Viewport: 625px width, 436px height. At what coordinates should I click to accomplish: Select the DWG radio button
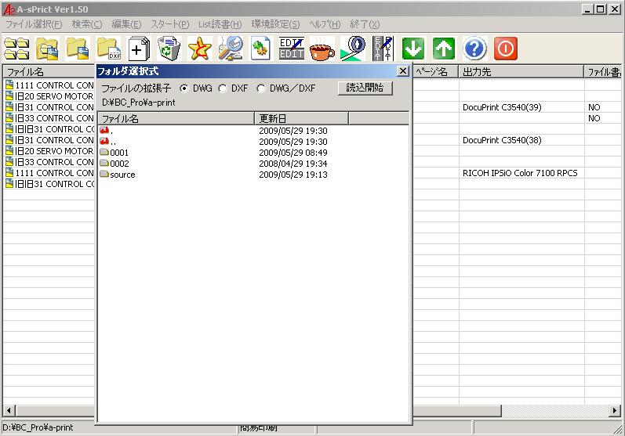[x=184, y=88]
